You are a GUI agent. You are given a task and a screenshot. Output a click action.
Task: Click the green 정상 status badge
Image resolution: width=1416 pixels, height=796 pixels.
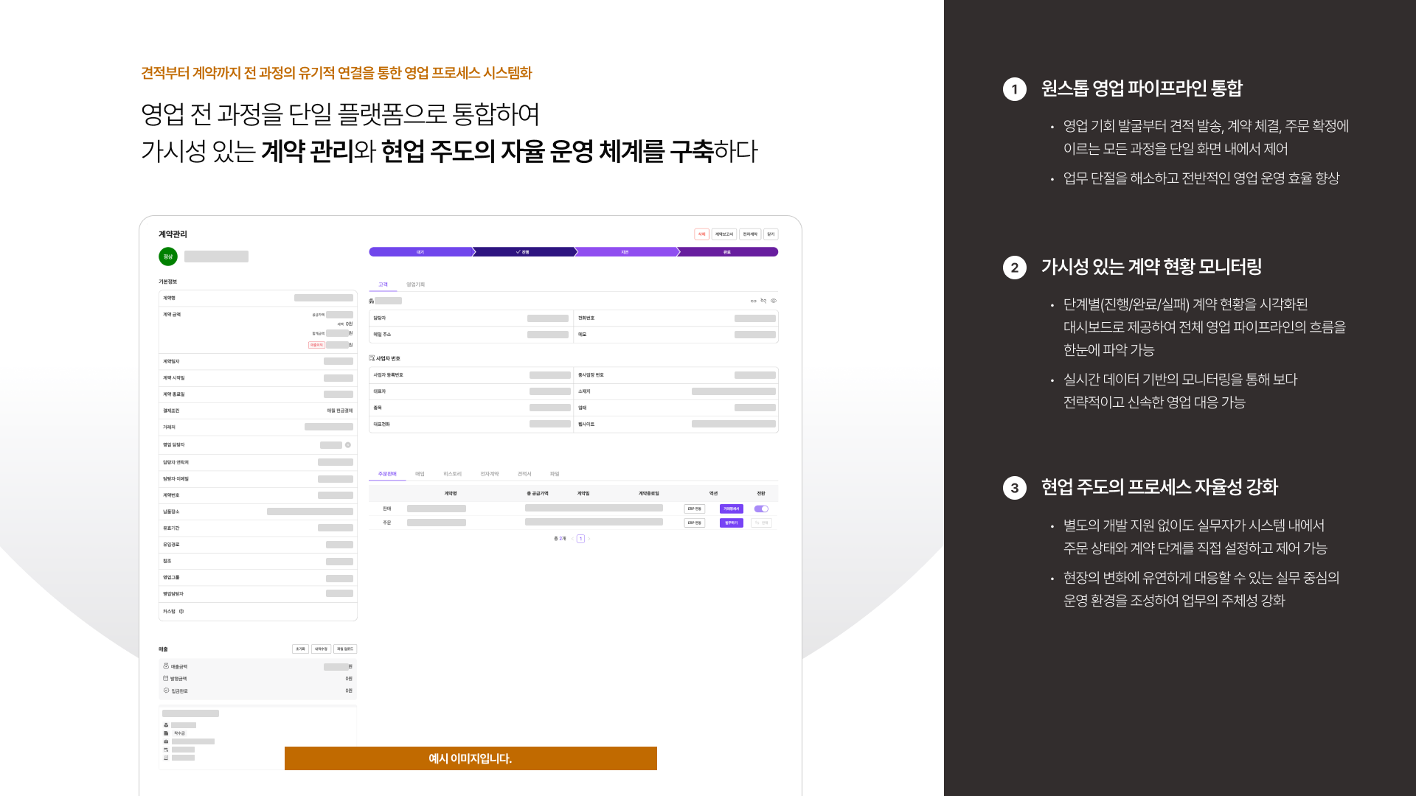tap(168, 256)
